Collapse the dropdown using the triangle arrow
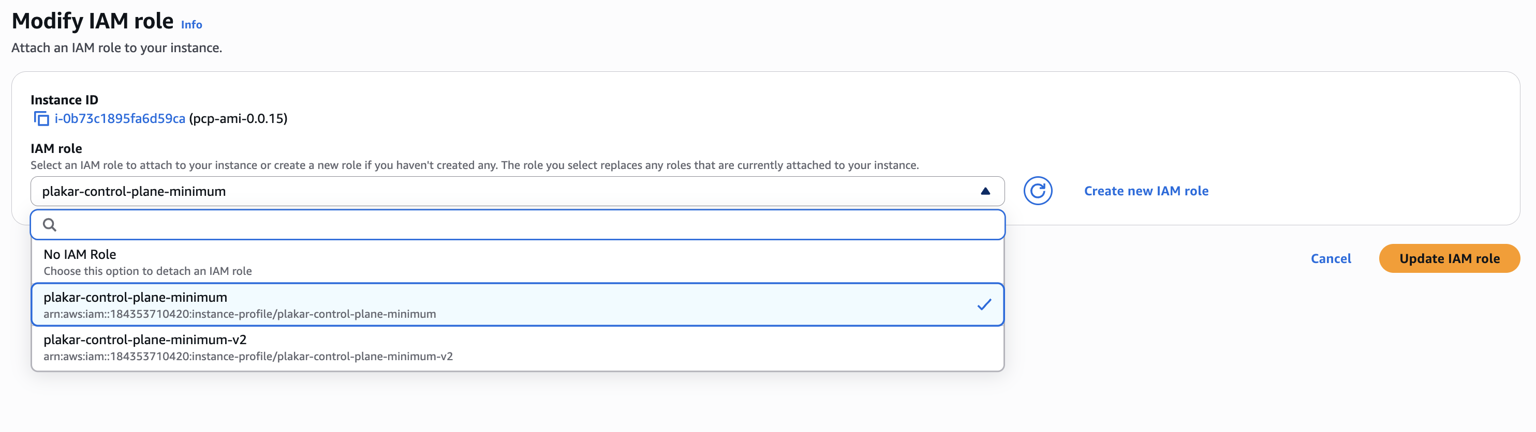This screenshot has height=432, width=1536. click(985, 191)
